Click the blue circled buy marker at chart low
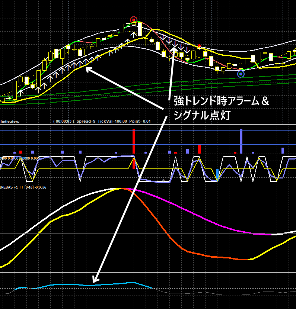This screenshot has height=309, width=296. pyautogui.click(x=241, y=74)
